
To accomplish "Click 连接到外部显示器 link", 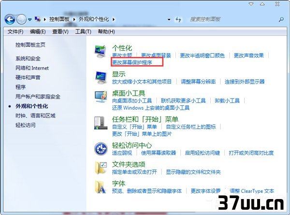I will (245, 82).
